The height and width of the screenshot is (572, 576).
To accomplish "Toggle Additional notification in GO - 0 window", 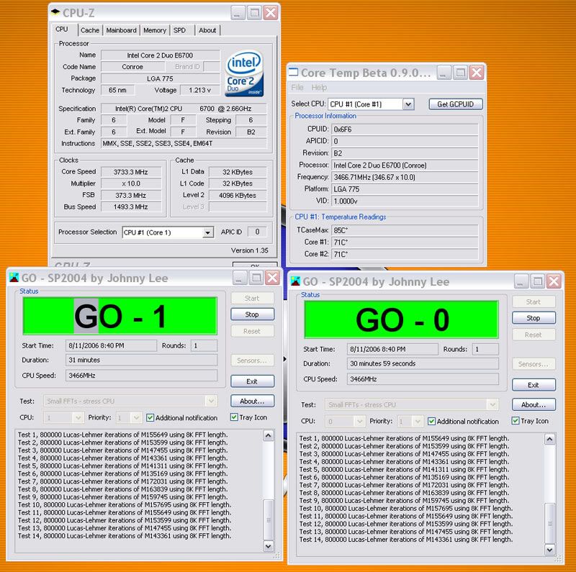I will (x=431, y=422).
